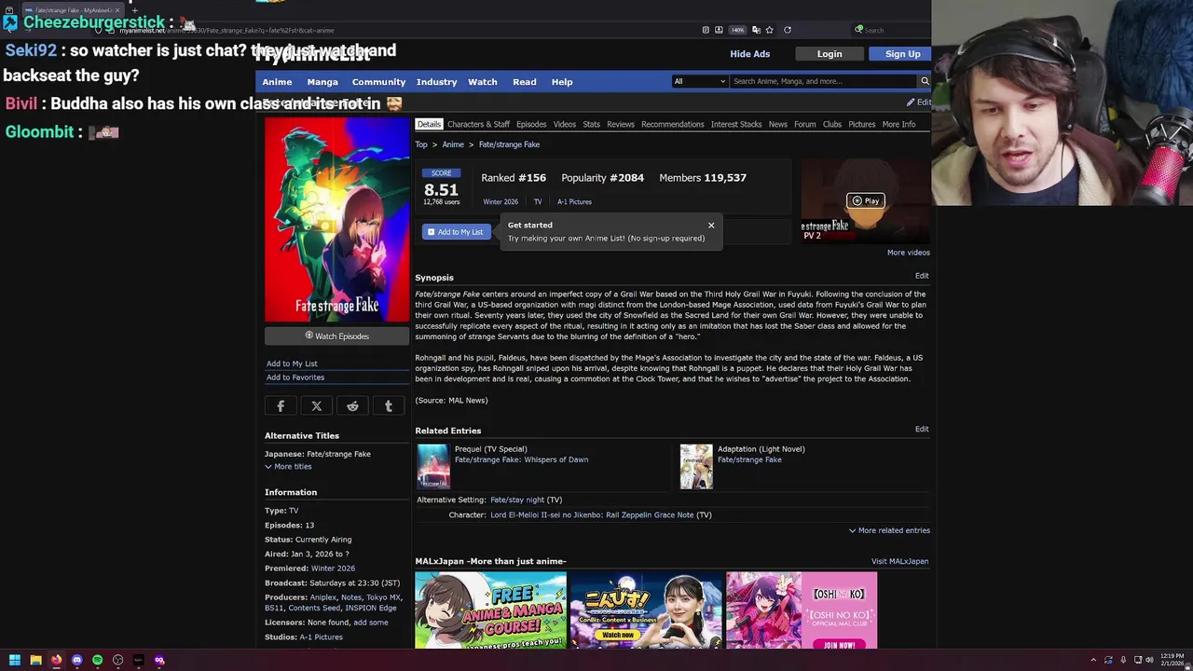
Task: Open the Industry navigation menu
Action: coord(436,82)
